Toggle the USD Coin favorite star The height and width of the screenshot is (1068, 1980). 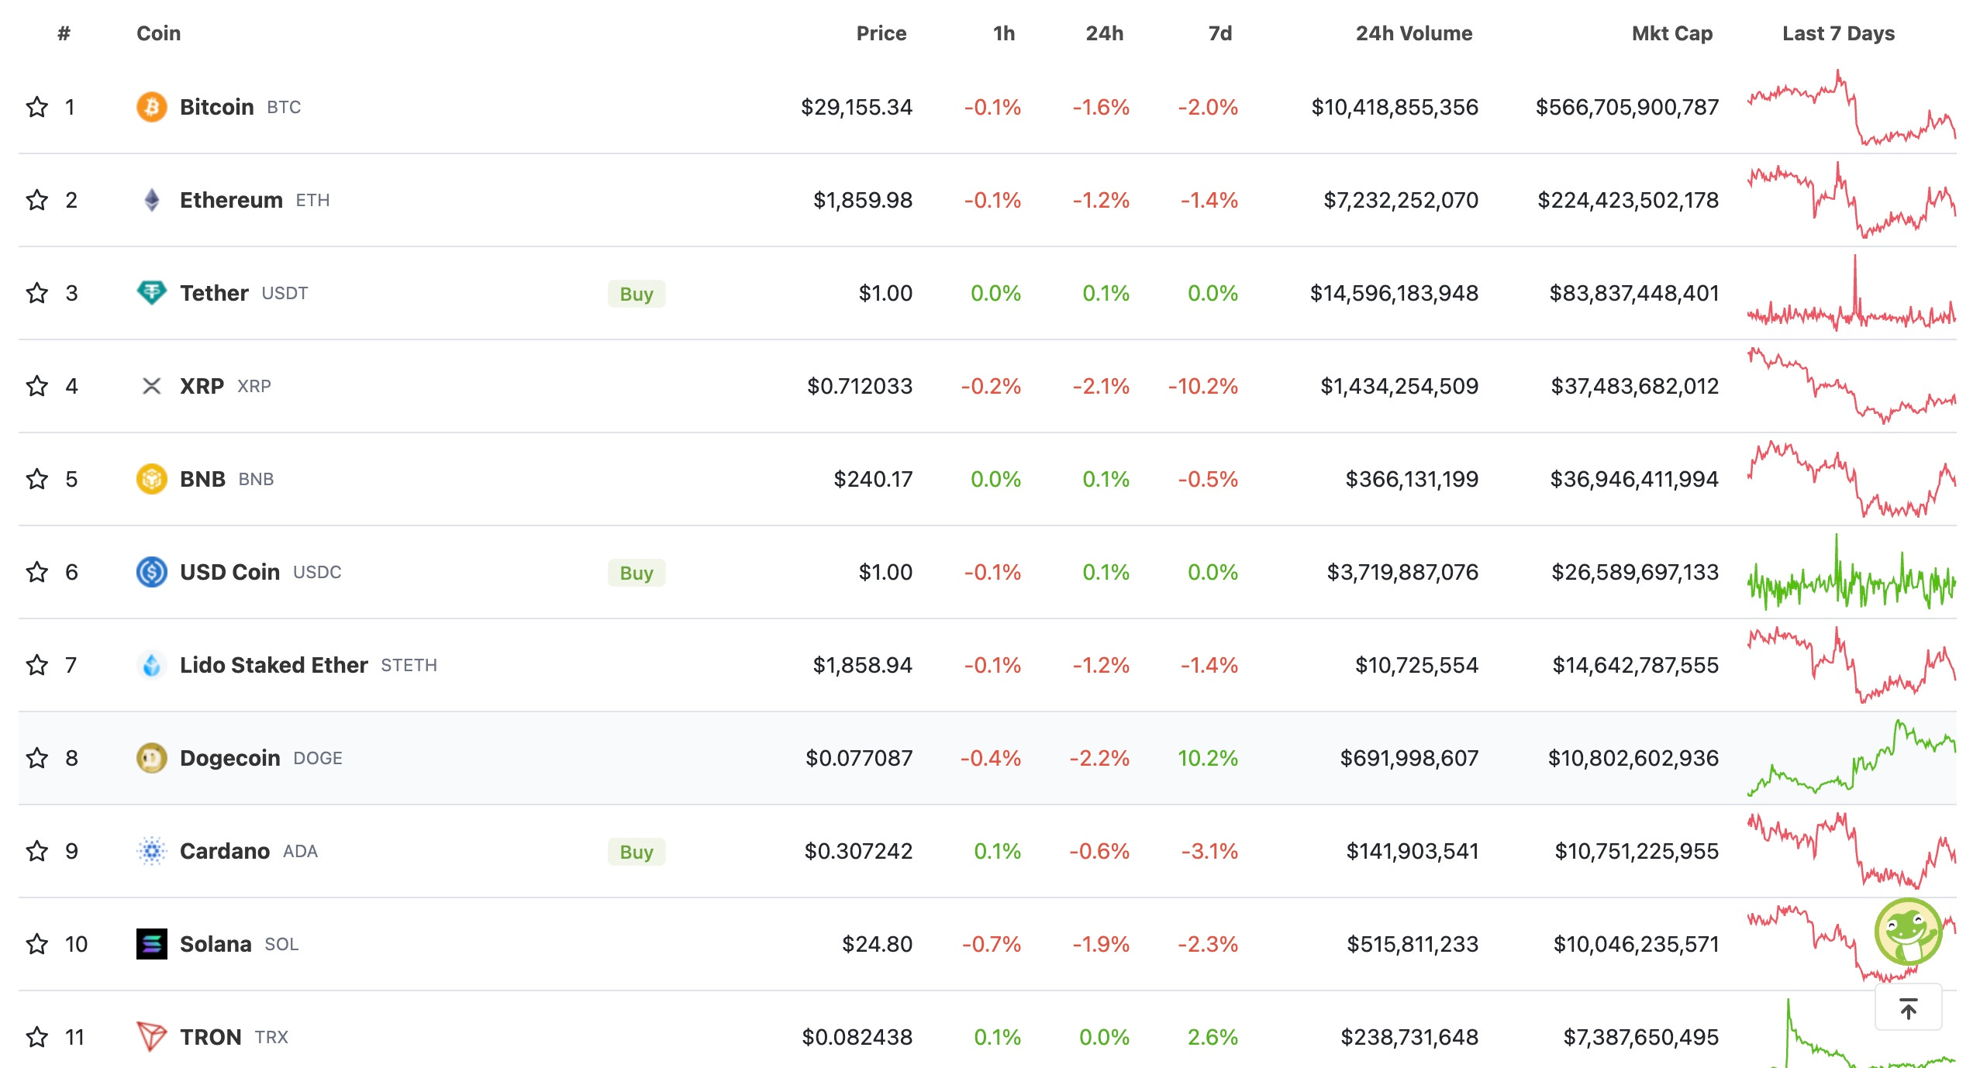[x=37, y=572]
